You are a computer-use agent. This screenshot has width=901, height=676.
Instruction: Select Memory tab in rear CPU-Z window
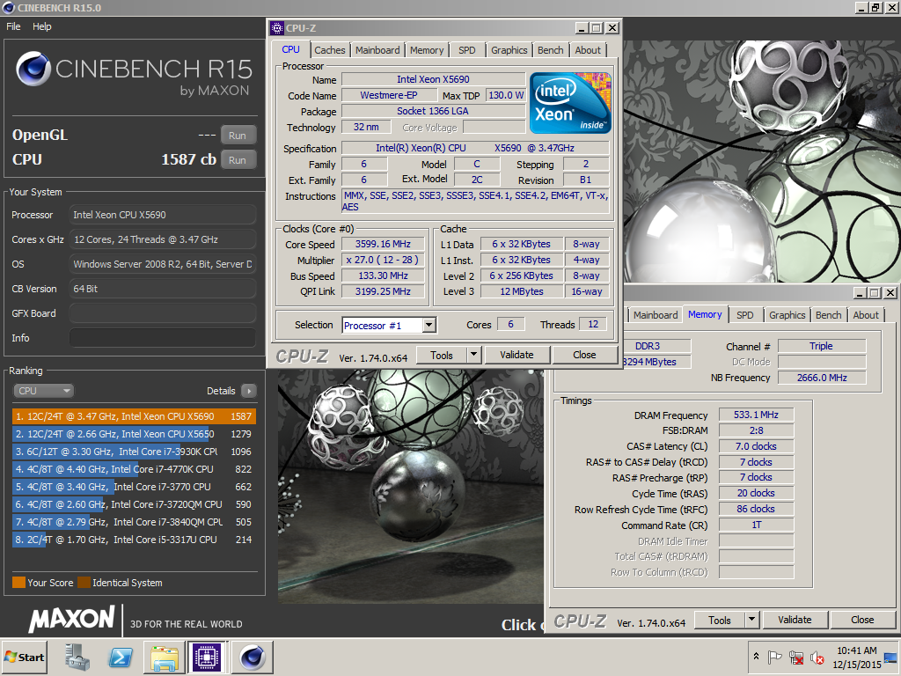coord(705,314)
